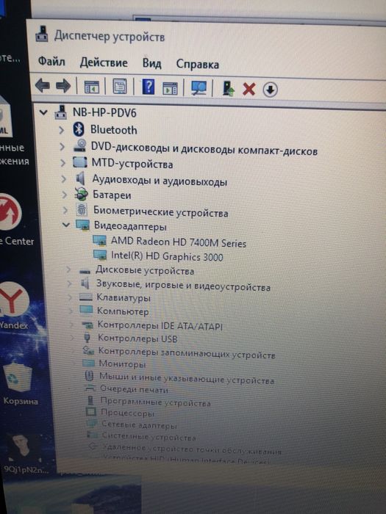This screenshot has width=386, height=514.
Task: Select the Контроллеры USB label
Action: [137, 338]
